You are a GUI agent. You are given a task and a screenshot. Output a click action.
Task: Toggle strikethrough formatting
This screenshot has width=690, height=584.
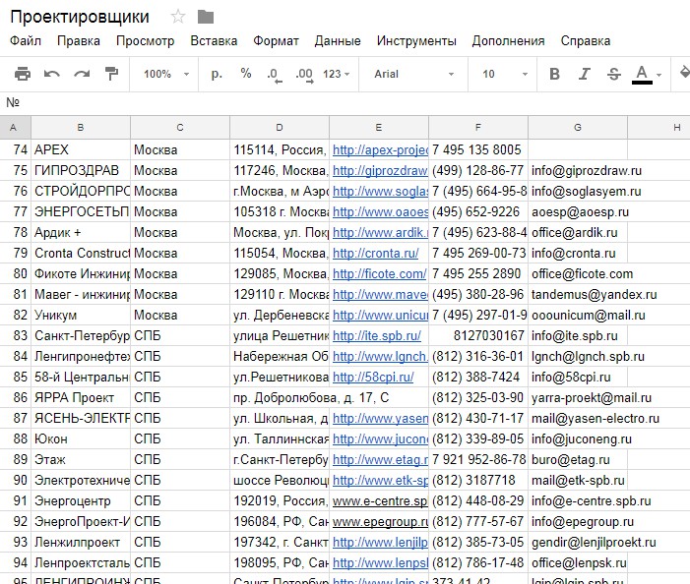coord(614,74)
